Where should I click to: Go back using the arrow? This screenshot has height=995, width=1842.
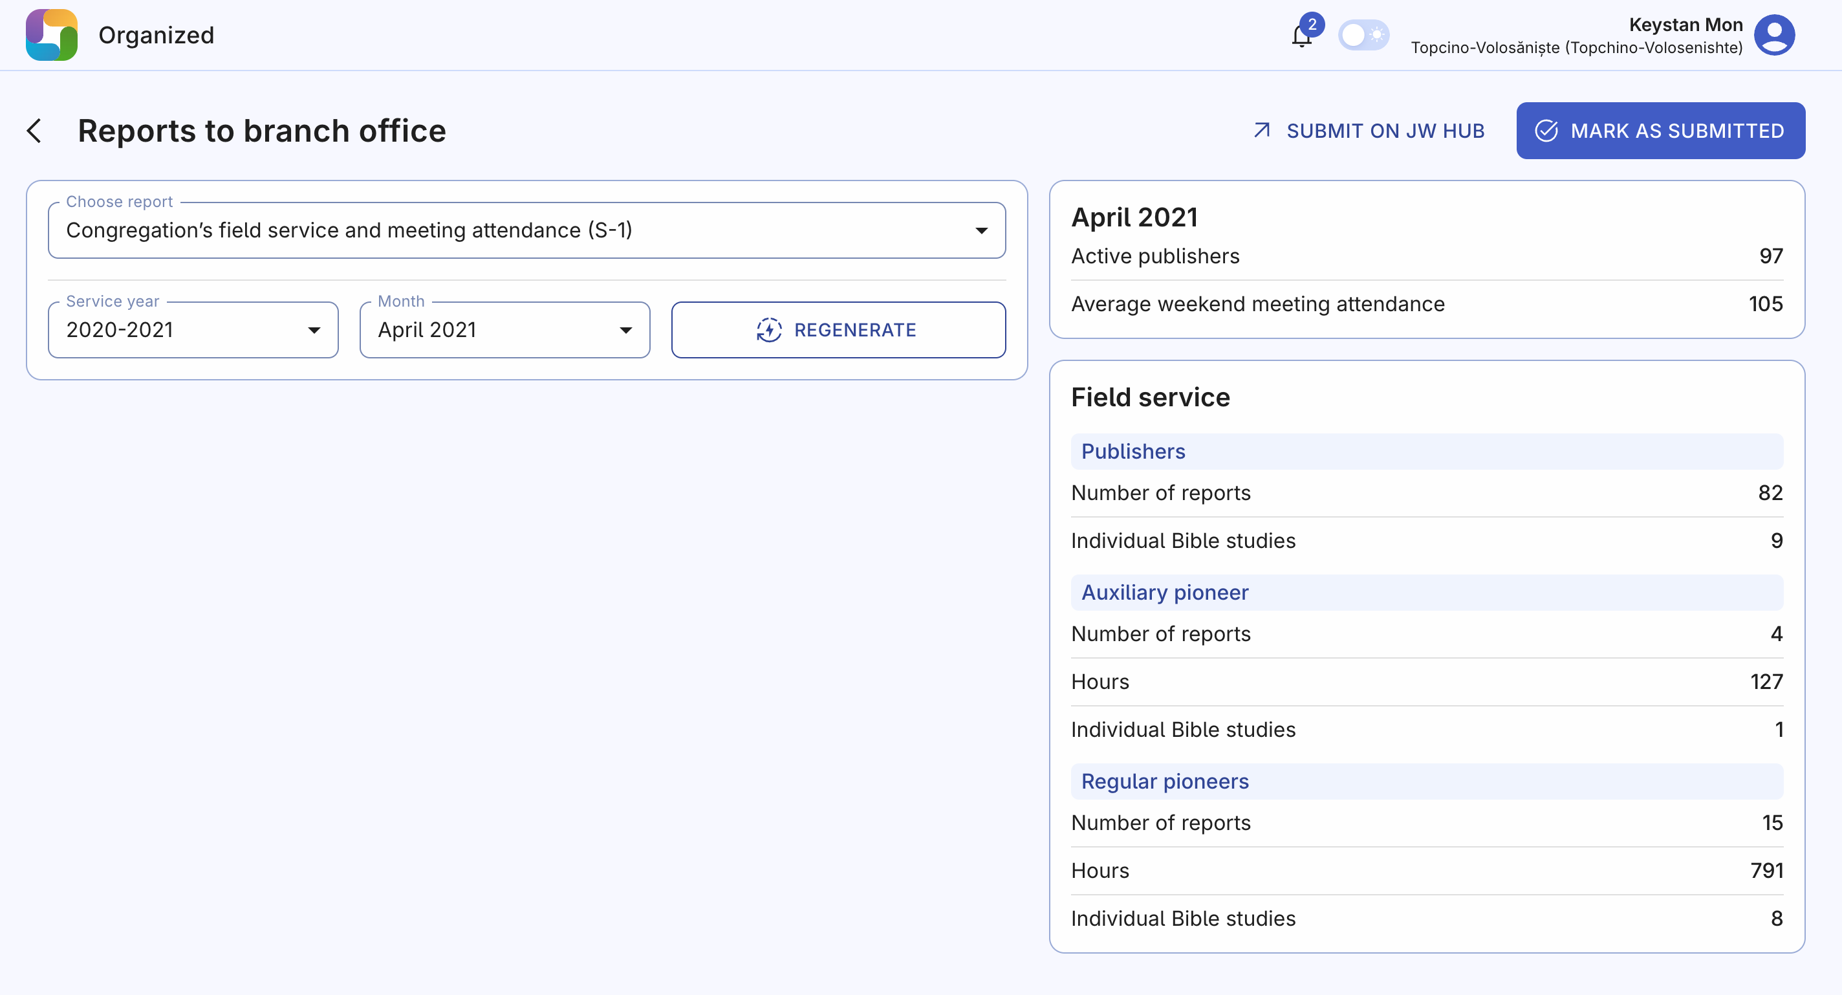tap(34, 131)
